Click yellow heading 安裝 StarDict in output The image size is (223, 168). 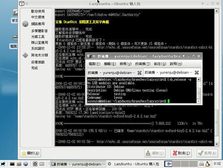pyautogui.click(x=82, y=22)
